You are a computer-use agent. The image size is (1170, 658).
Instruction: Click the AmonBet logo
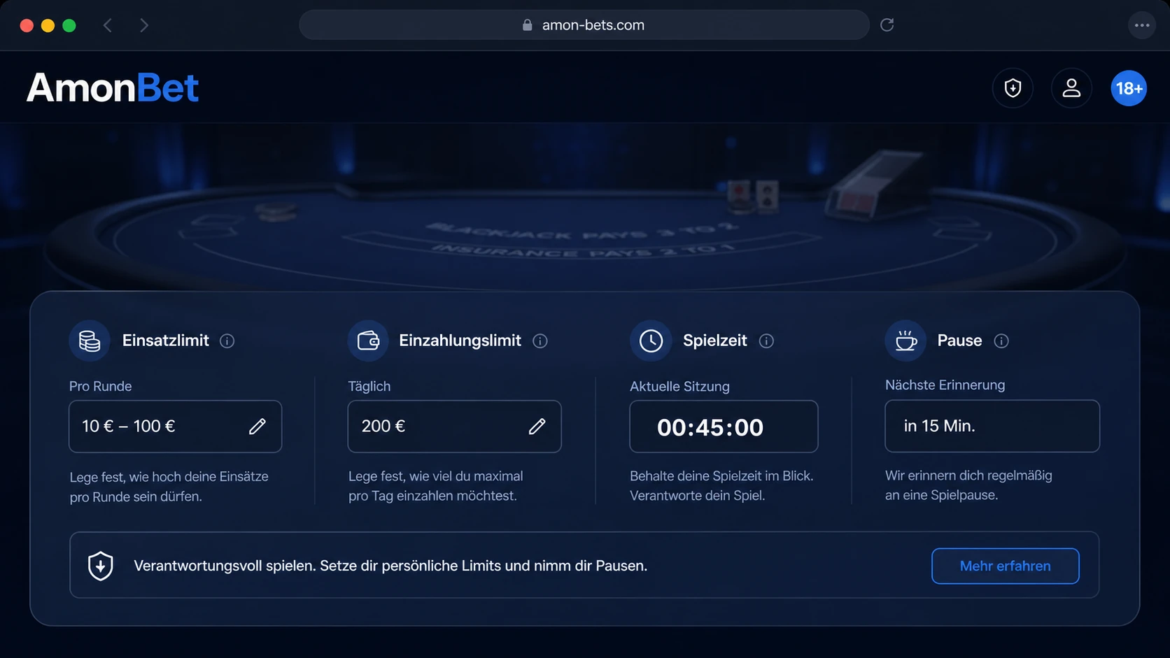point(113,88)
